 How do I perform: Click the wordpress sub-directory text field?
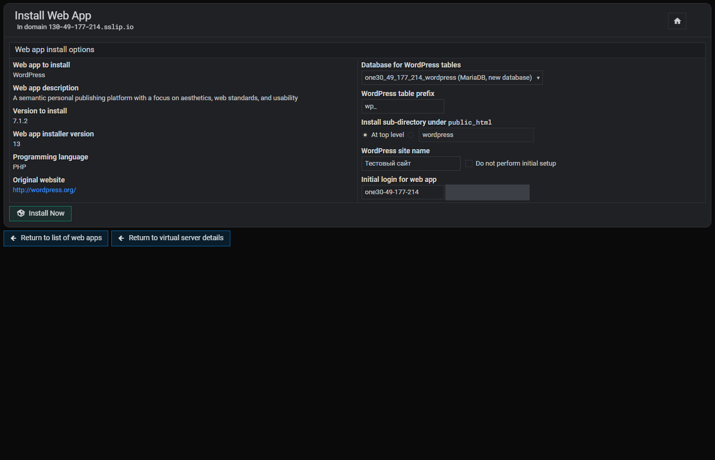point(476,135)
